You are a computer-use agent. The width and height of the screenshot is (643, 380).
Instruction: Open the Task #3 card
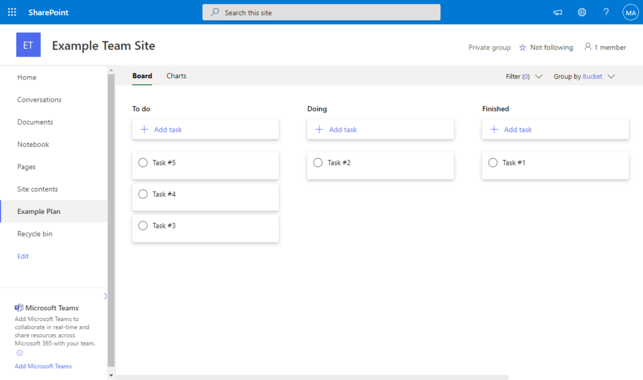click(205, 228)
